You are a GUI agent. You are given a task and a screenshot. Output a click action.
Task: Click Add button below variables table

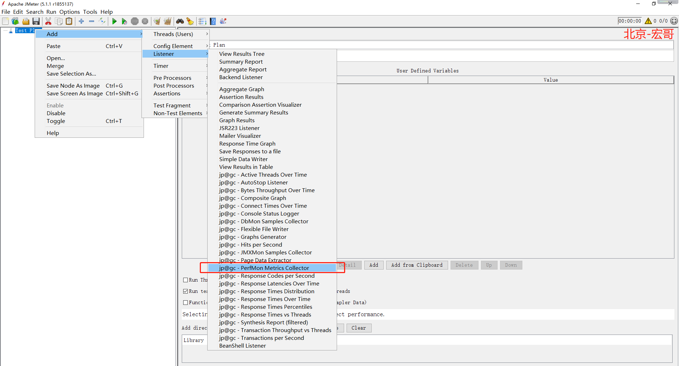[x=374, y=265]
